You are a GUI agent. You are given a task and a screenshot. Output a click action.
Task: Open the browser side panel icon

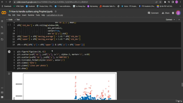173,2
